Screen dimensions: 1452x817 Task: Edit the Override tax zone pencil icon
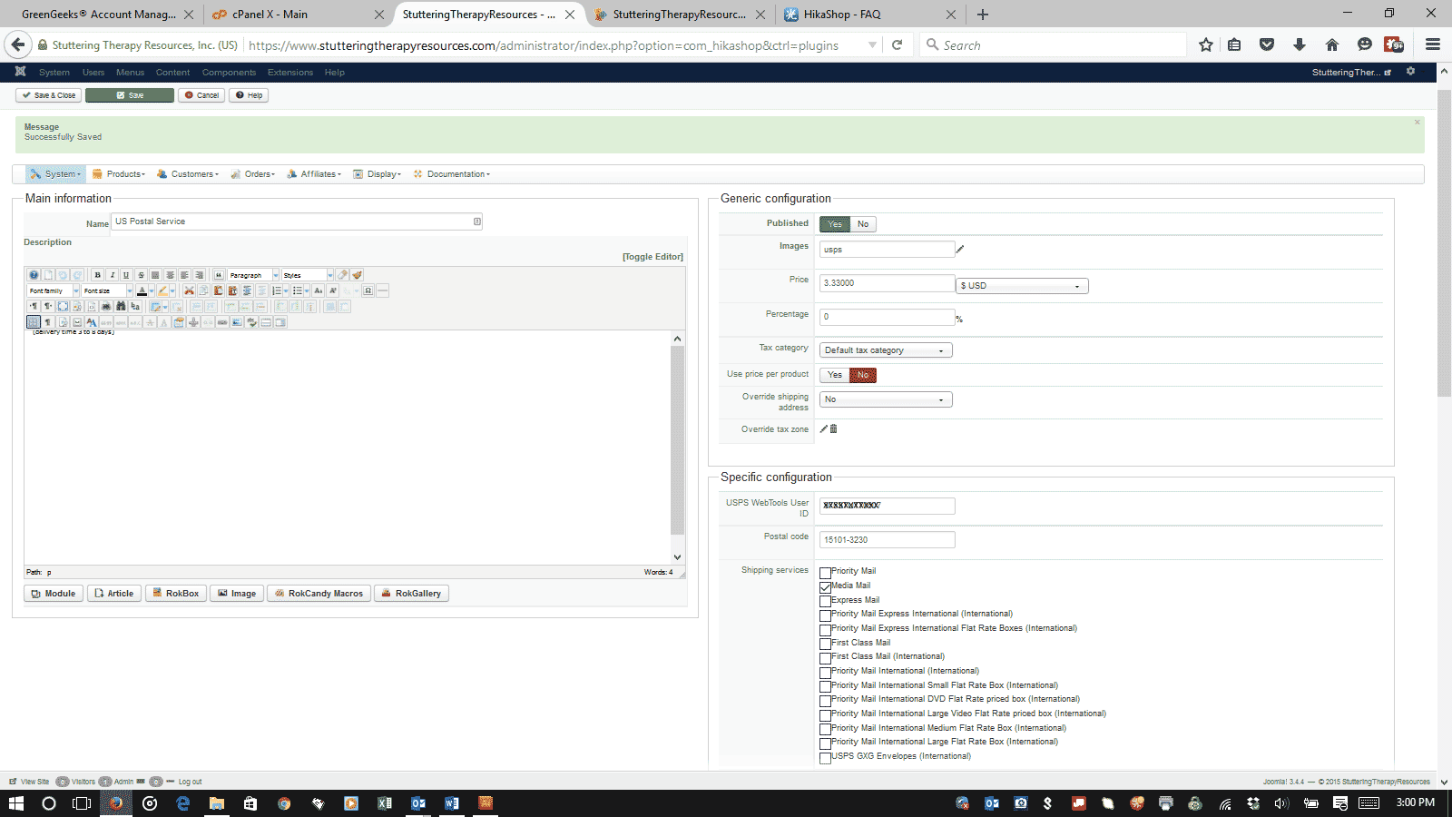(824, 429)
